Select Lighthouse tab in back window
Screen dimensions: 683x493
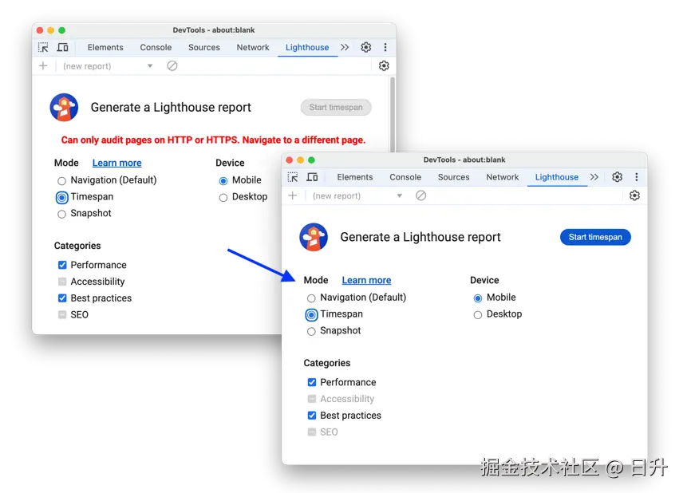tap(307, 47)
